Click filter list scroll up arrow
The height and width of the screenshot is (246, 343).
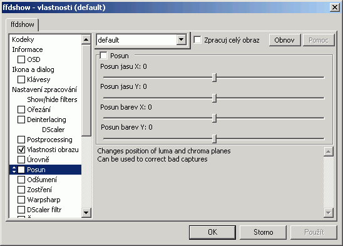[x=86, y=39]
